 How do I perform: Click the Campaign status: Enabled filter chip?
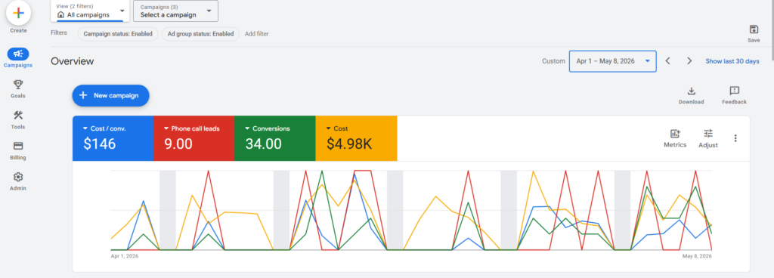click(x=119, y=34)
